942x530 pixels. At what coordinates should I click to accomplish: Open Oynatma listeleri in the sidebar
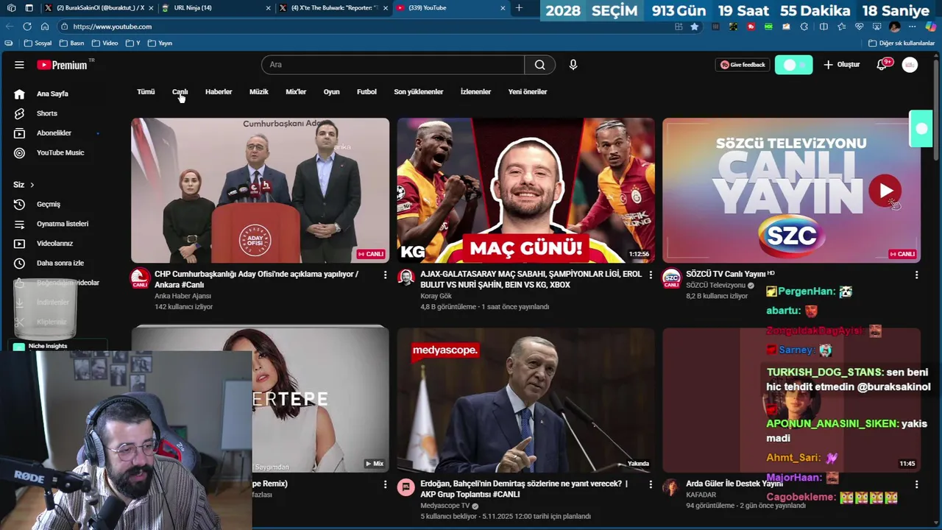tap(62, 224)
